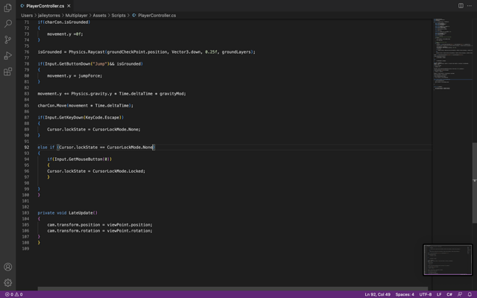Open the Search view in activity bar
Image resolution: width=477 pixels, height=298 pixels.
(x=8, y=24)
